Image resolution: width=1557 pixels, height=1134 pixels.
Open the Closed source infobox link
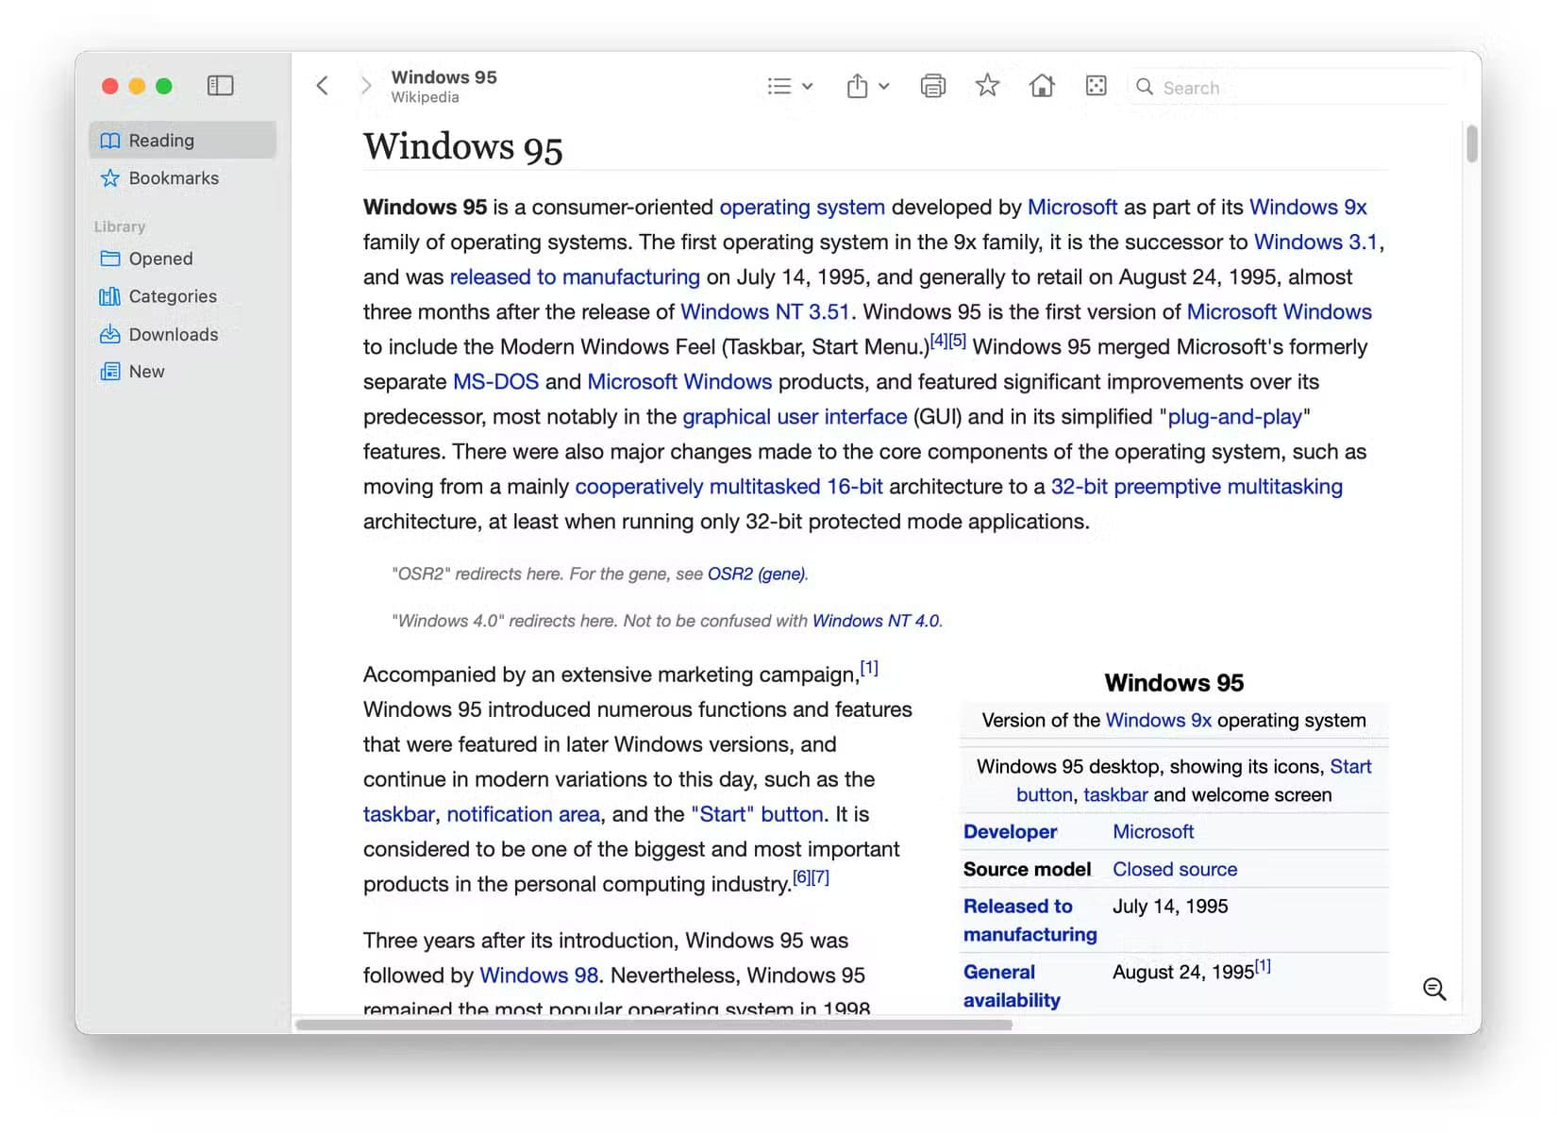coord(1175,870)
